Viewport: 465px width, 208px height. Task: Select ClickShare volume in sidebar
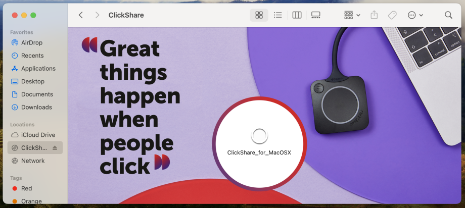pos(35,148)
